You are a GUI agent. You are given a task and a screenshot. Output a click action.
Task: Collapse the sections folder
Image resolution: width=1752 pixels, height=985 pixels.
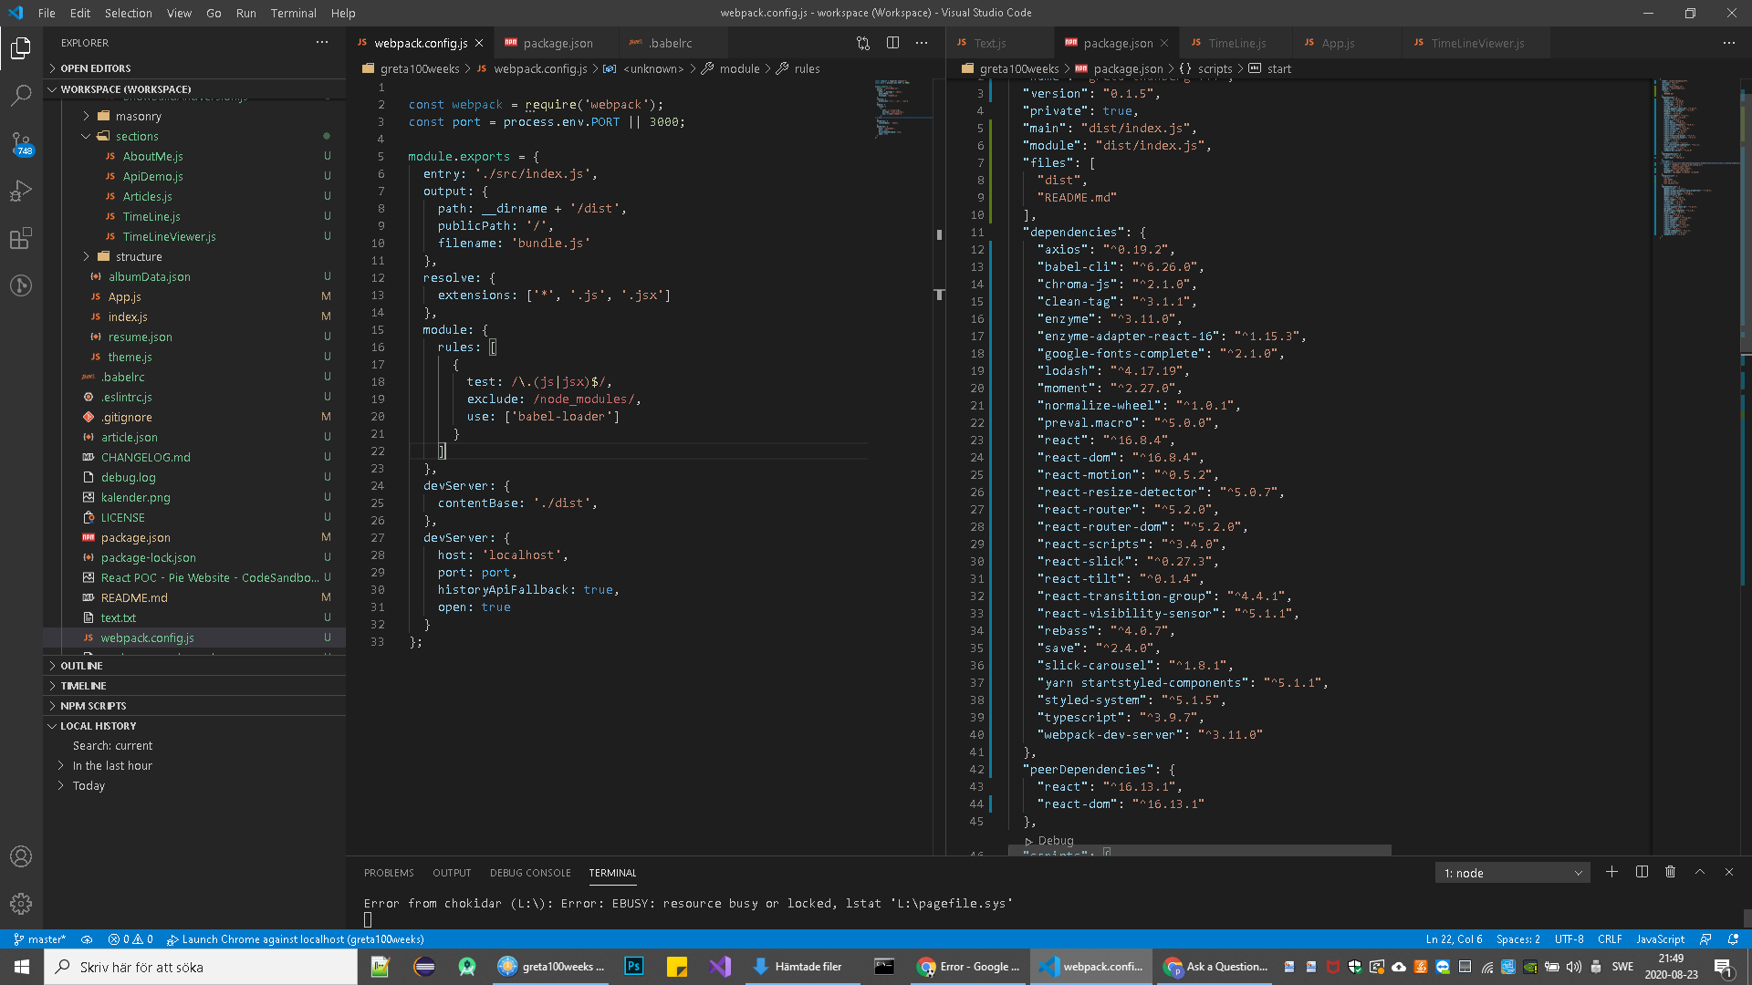click(x=137, y=136)
